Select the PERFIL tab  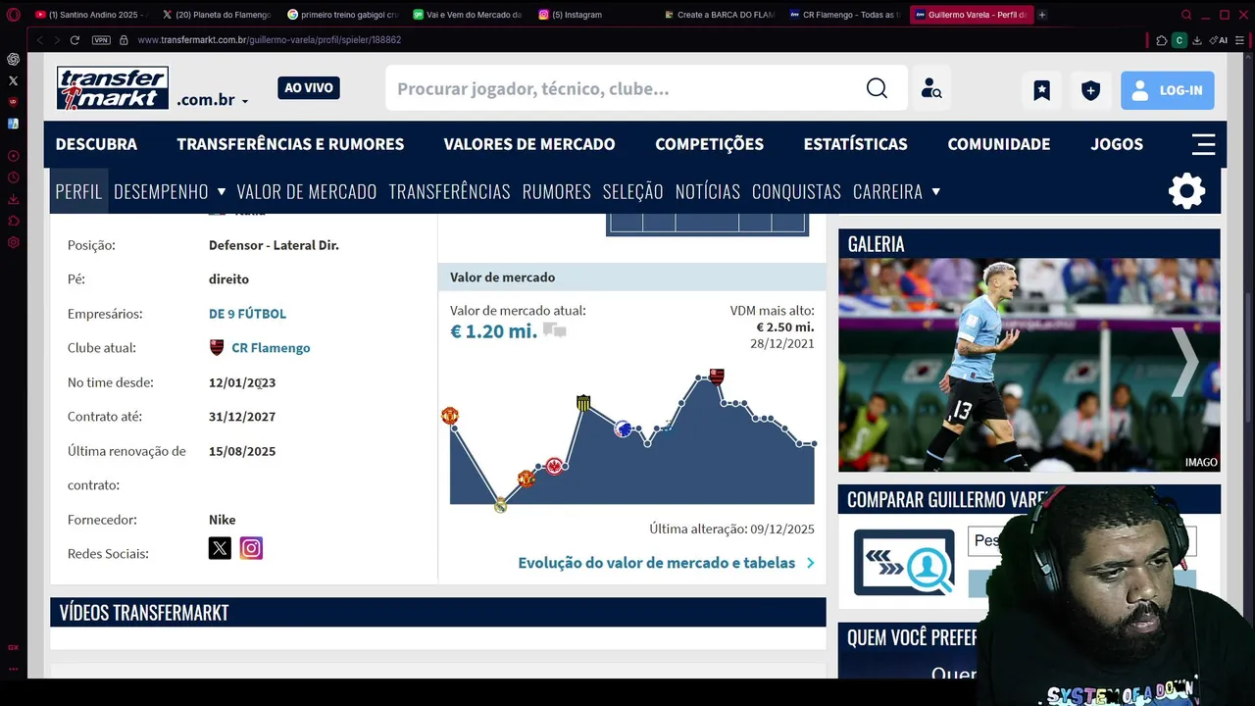(78, 191)
